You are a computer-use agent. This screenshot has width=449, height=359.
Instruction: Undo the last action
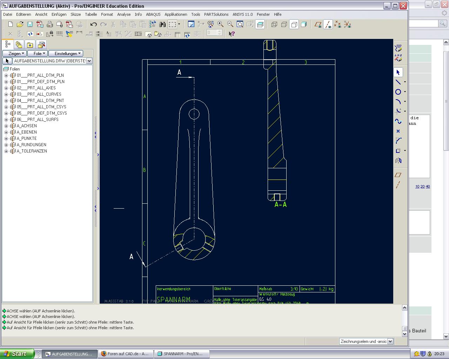tap(93, 24)
